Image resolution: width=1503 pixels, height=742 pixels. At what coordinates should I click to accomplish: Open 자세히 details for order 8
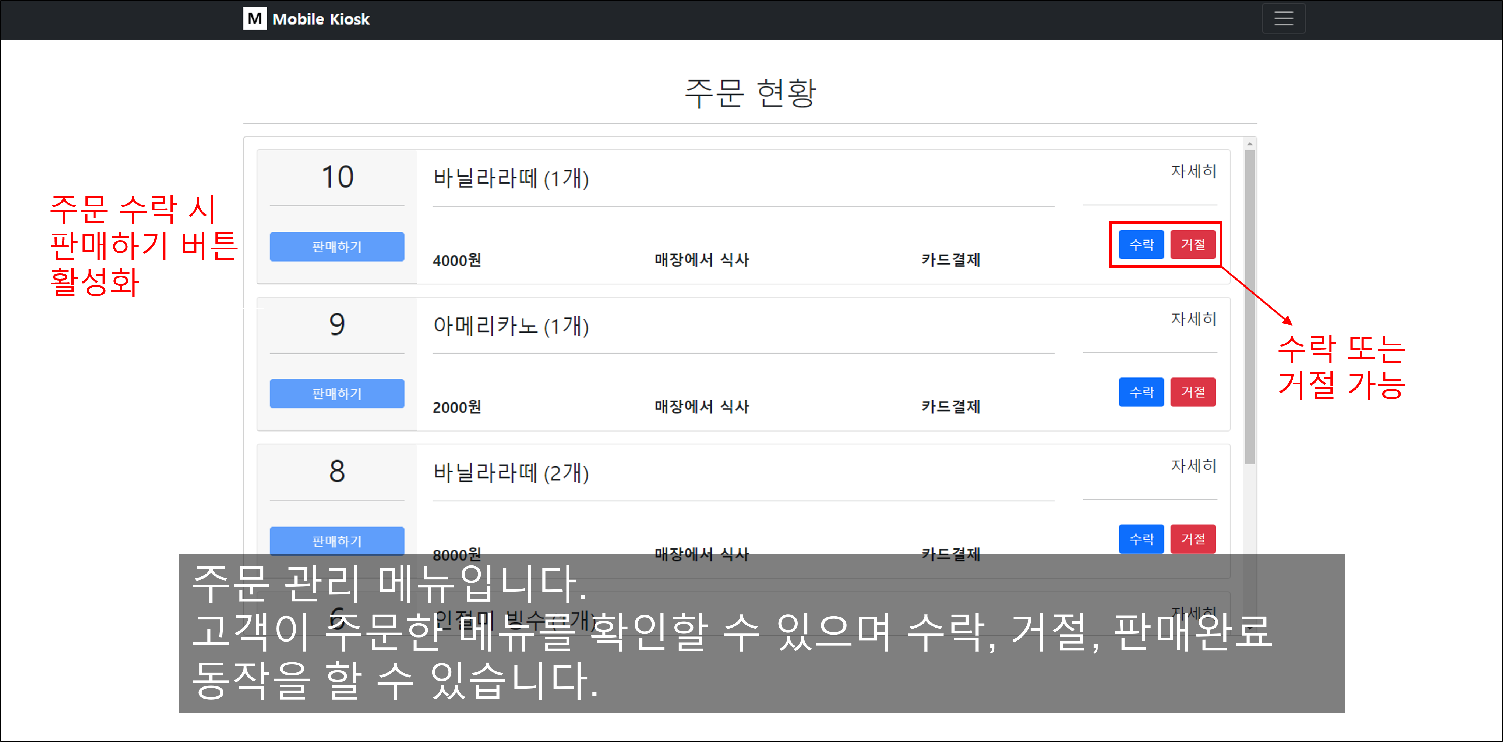[1193, 466]
